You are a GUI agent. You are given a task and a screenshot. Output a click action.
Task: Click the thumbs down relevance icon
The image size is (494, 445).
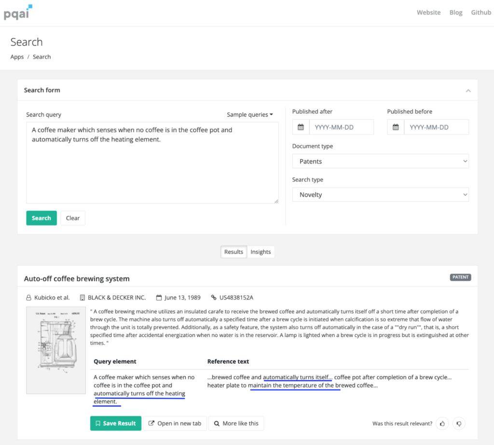pyautogui.click(x=459, y=424)
